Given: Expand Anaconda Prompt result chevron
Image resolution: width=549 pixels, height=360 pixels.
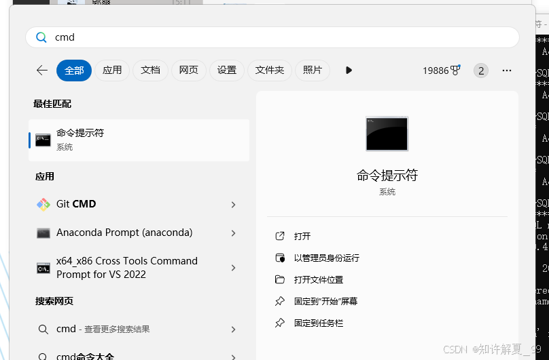Looking at the screenshot, I should click(x=234, y=233).
